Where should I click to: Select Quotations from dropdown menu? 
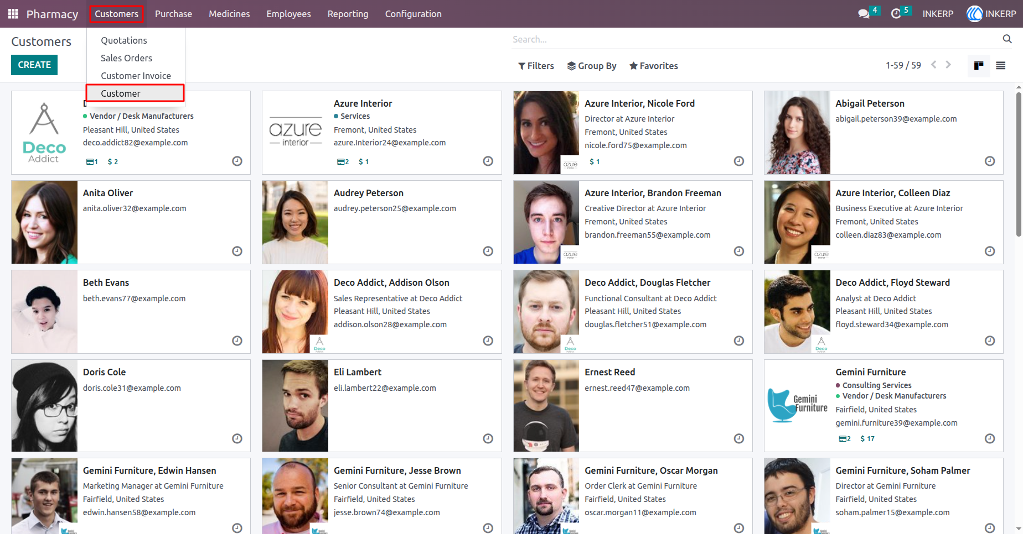pos(124,40)
